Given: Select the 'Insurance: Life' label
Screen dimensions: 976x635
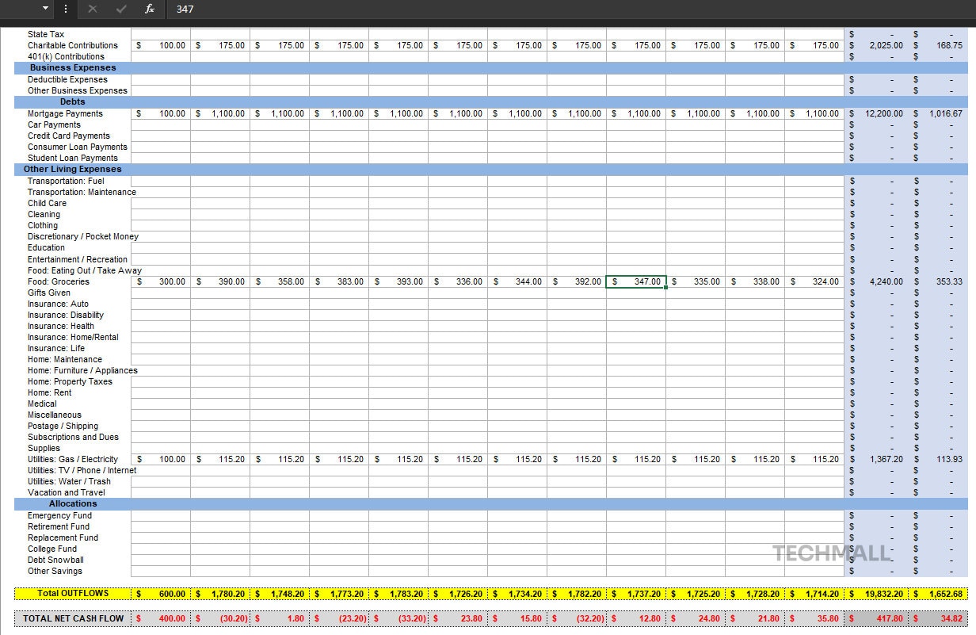Looking at the screenshot, I should point(56,348).
